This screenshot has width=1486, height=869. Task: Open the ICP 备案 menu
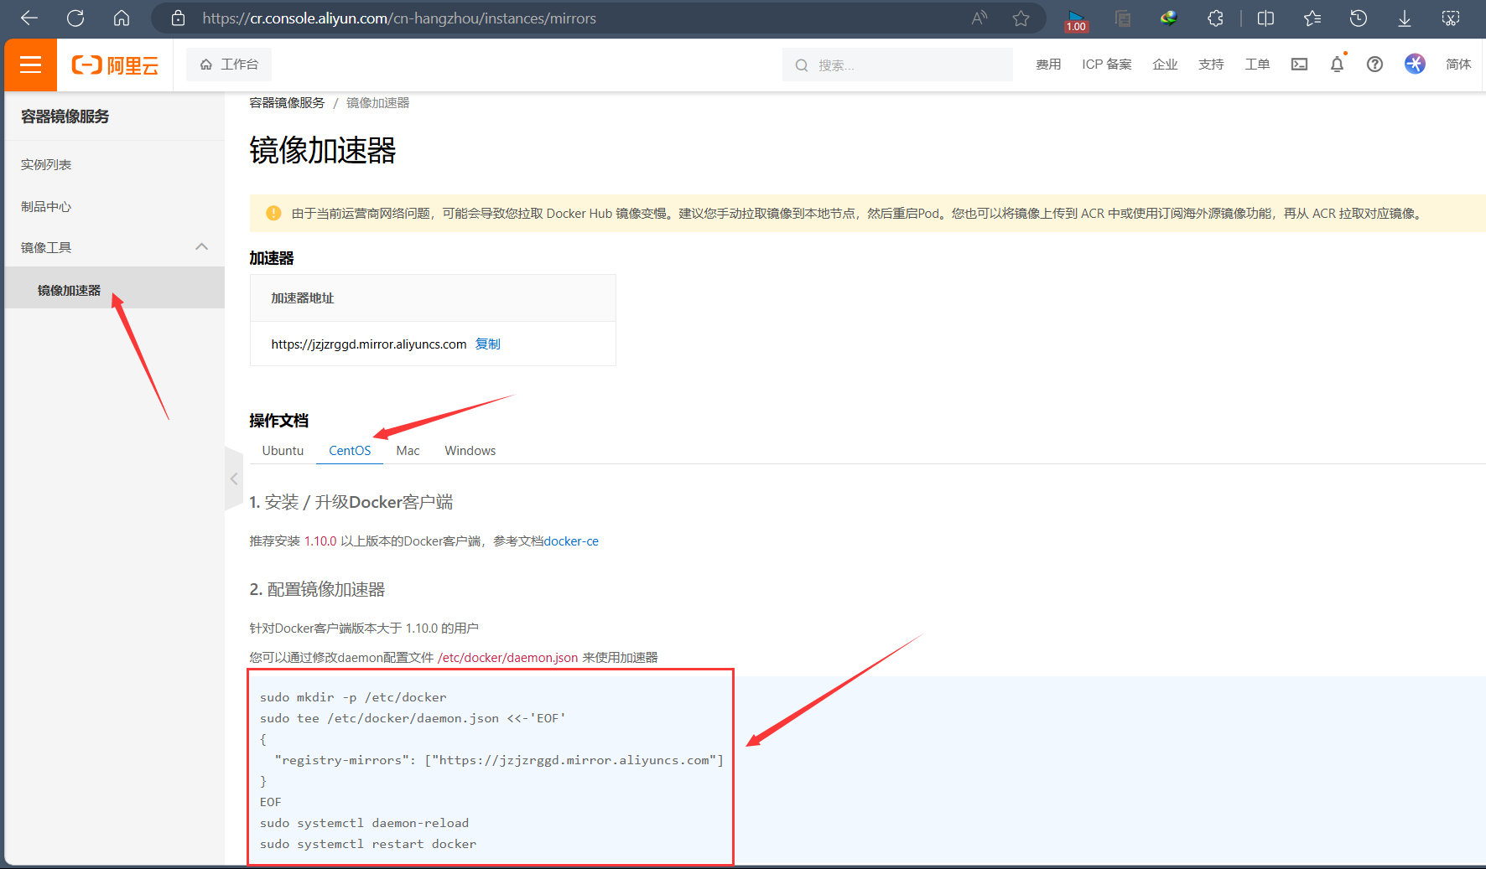1107,65
